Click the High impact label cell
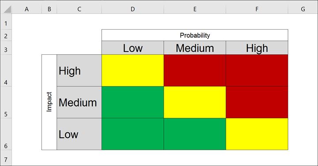Image resolution: width=318 pixels, height=166 pixels. (x=79, y=70)
